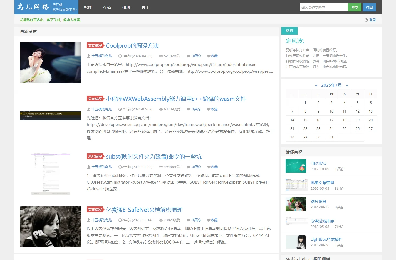Image resolution: width=396 pixels, height=260 pixels.
Task: Click the 2025年7月 calendar heading
Action: [331, 85]
